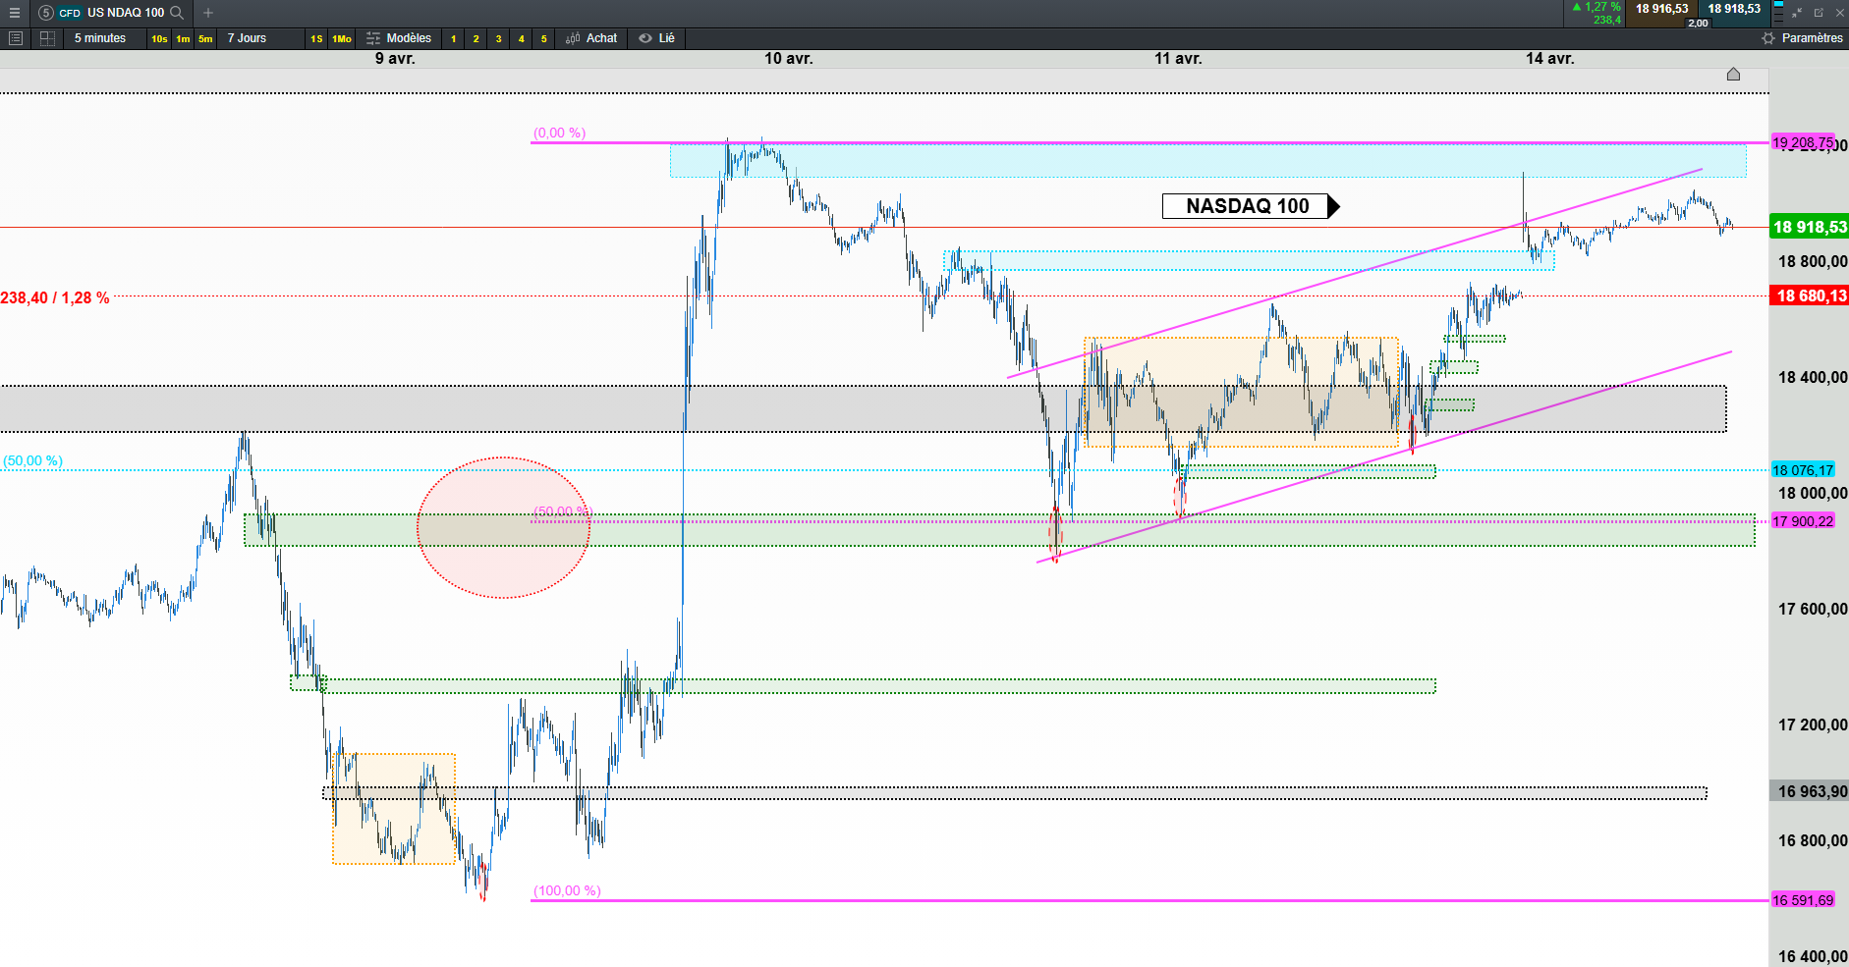This screenshot has height=967, width=1849.
Task: Shrink the chart window with the collapse arrows
Action: [1797, 13]
